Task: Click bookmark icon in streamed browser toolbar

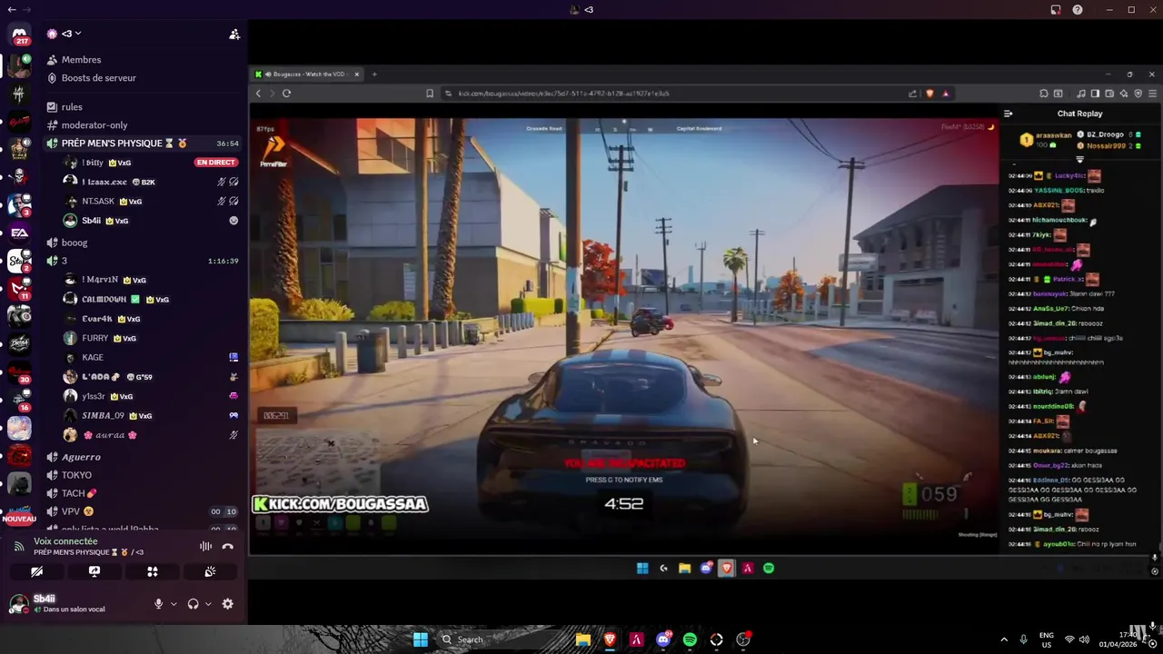Action: click(430, 94)
